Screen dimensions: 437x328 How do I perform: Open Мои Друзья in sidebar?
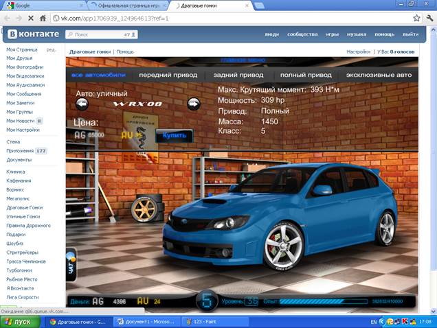click(x=19, y=58)
